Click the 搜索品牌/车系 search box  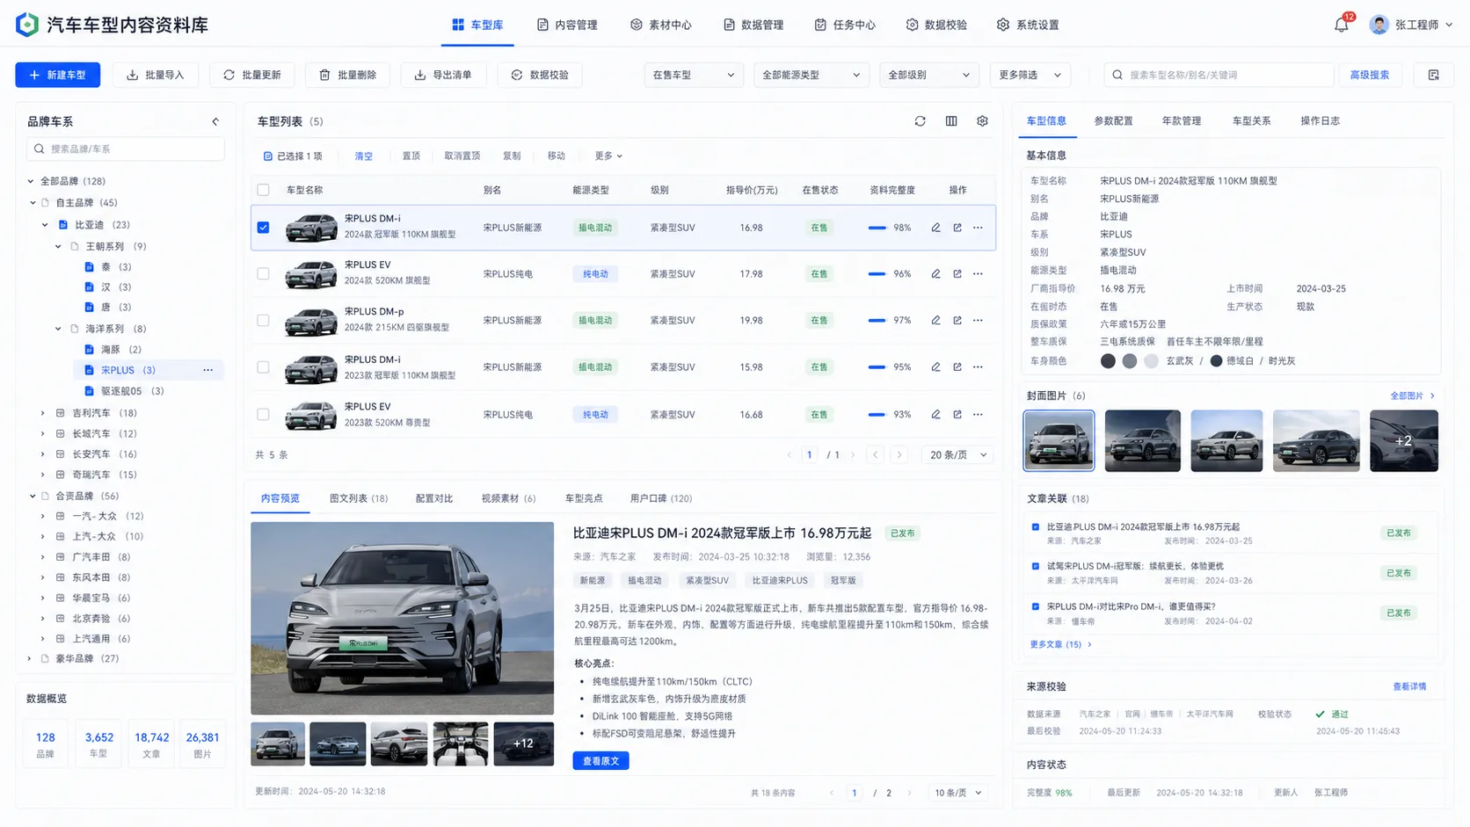point(125,149)
